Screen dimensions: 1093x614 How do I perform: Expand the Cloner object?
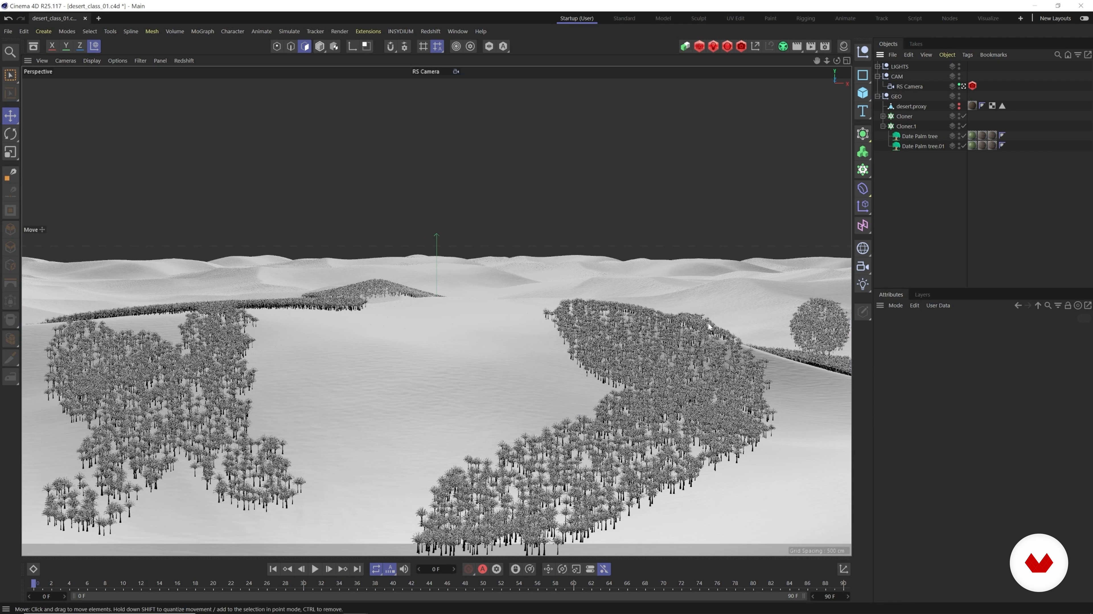click(883, 116)
